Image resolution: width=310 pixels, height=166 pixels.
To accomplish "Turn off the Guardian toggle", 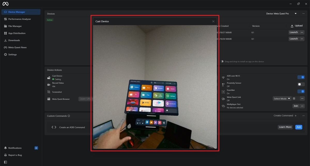I will coord(301,91).
